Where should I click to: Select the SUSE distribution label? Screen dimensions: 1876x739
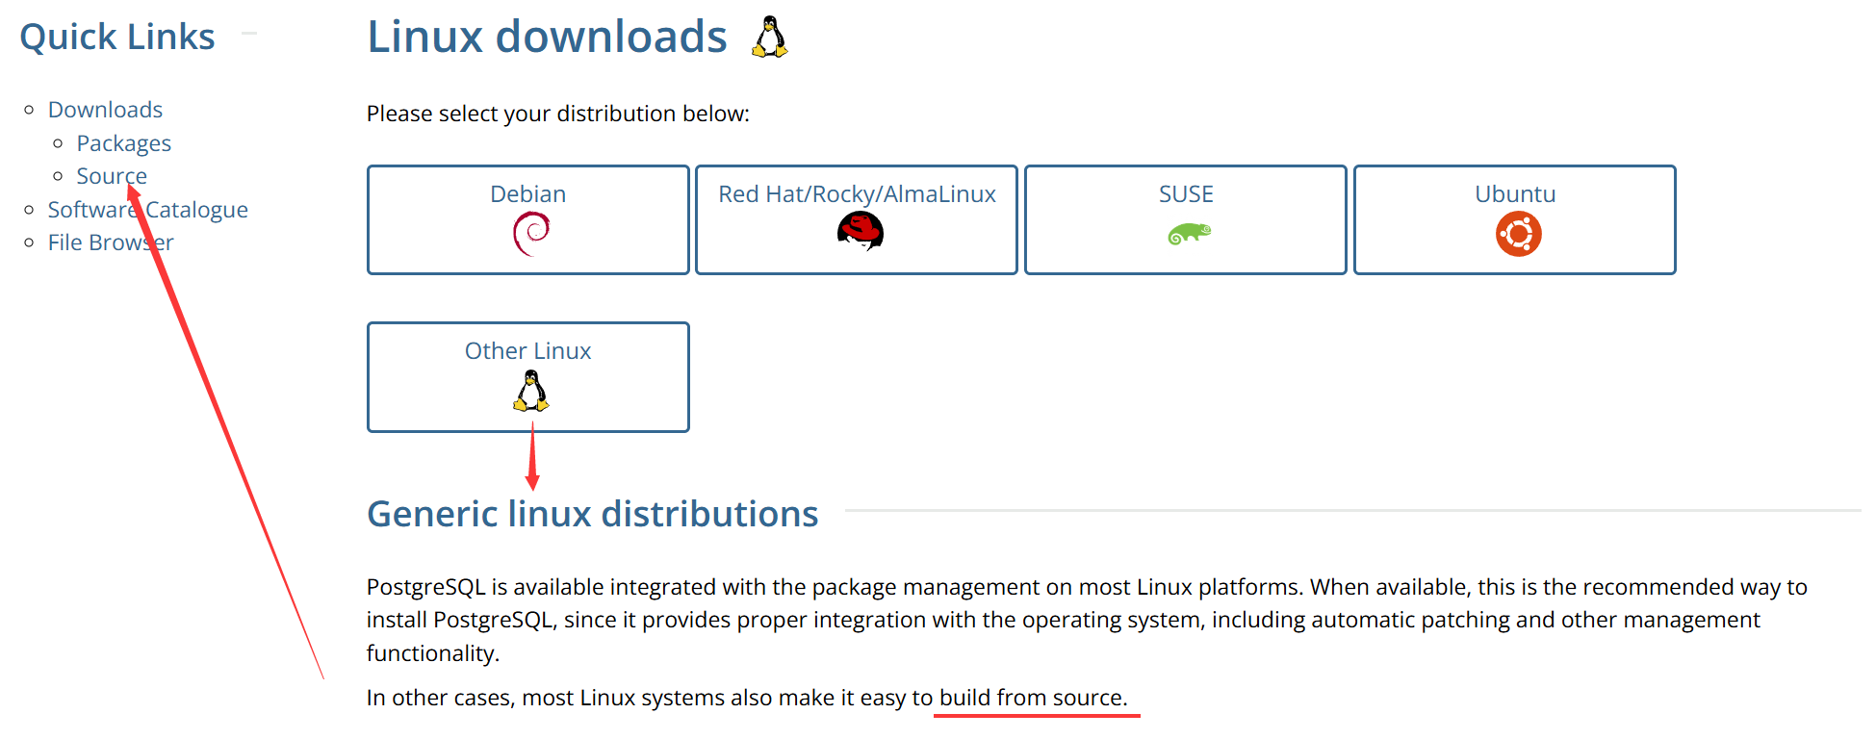click(x=1185, y=194)
